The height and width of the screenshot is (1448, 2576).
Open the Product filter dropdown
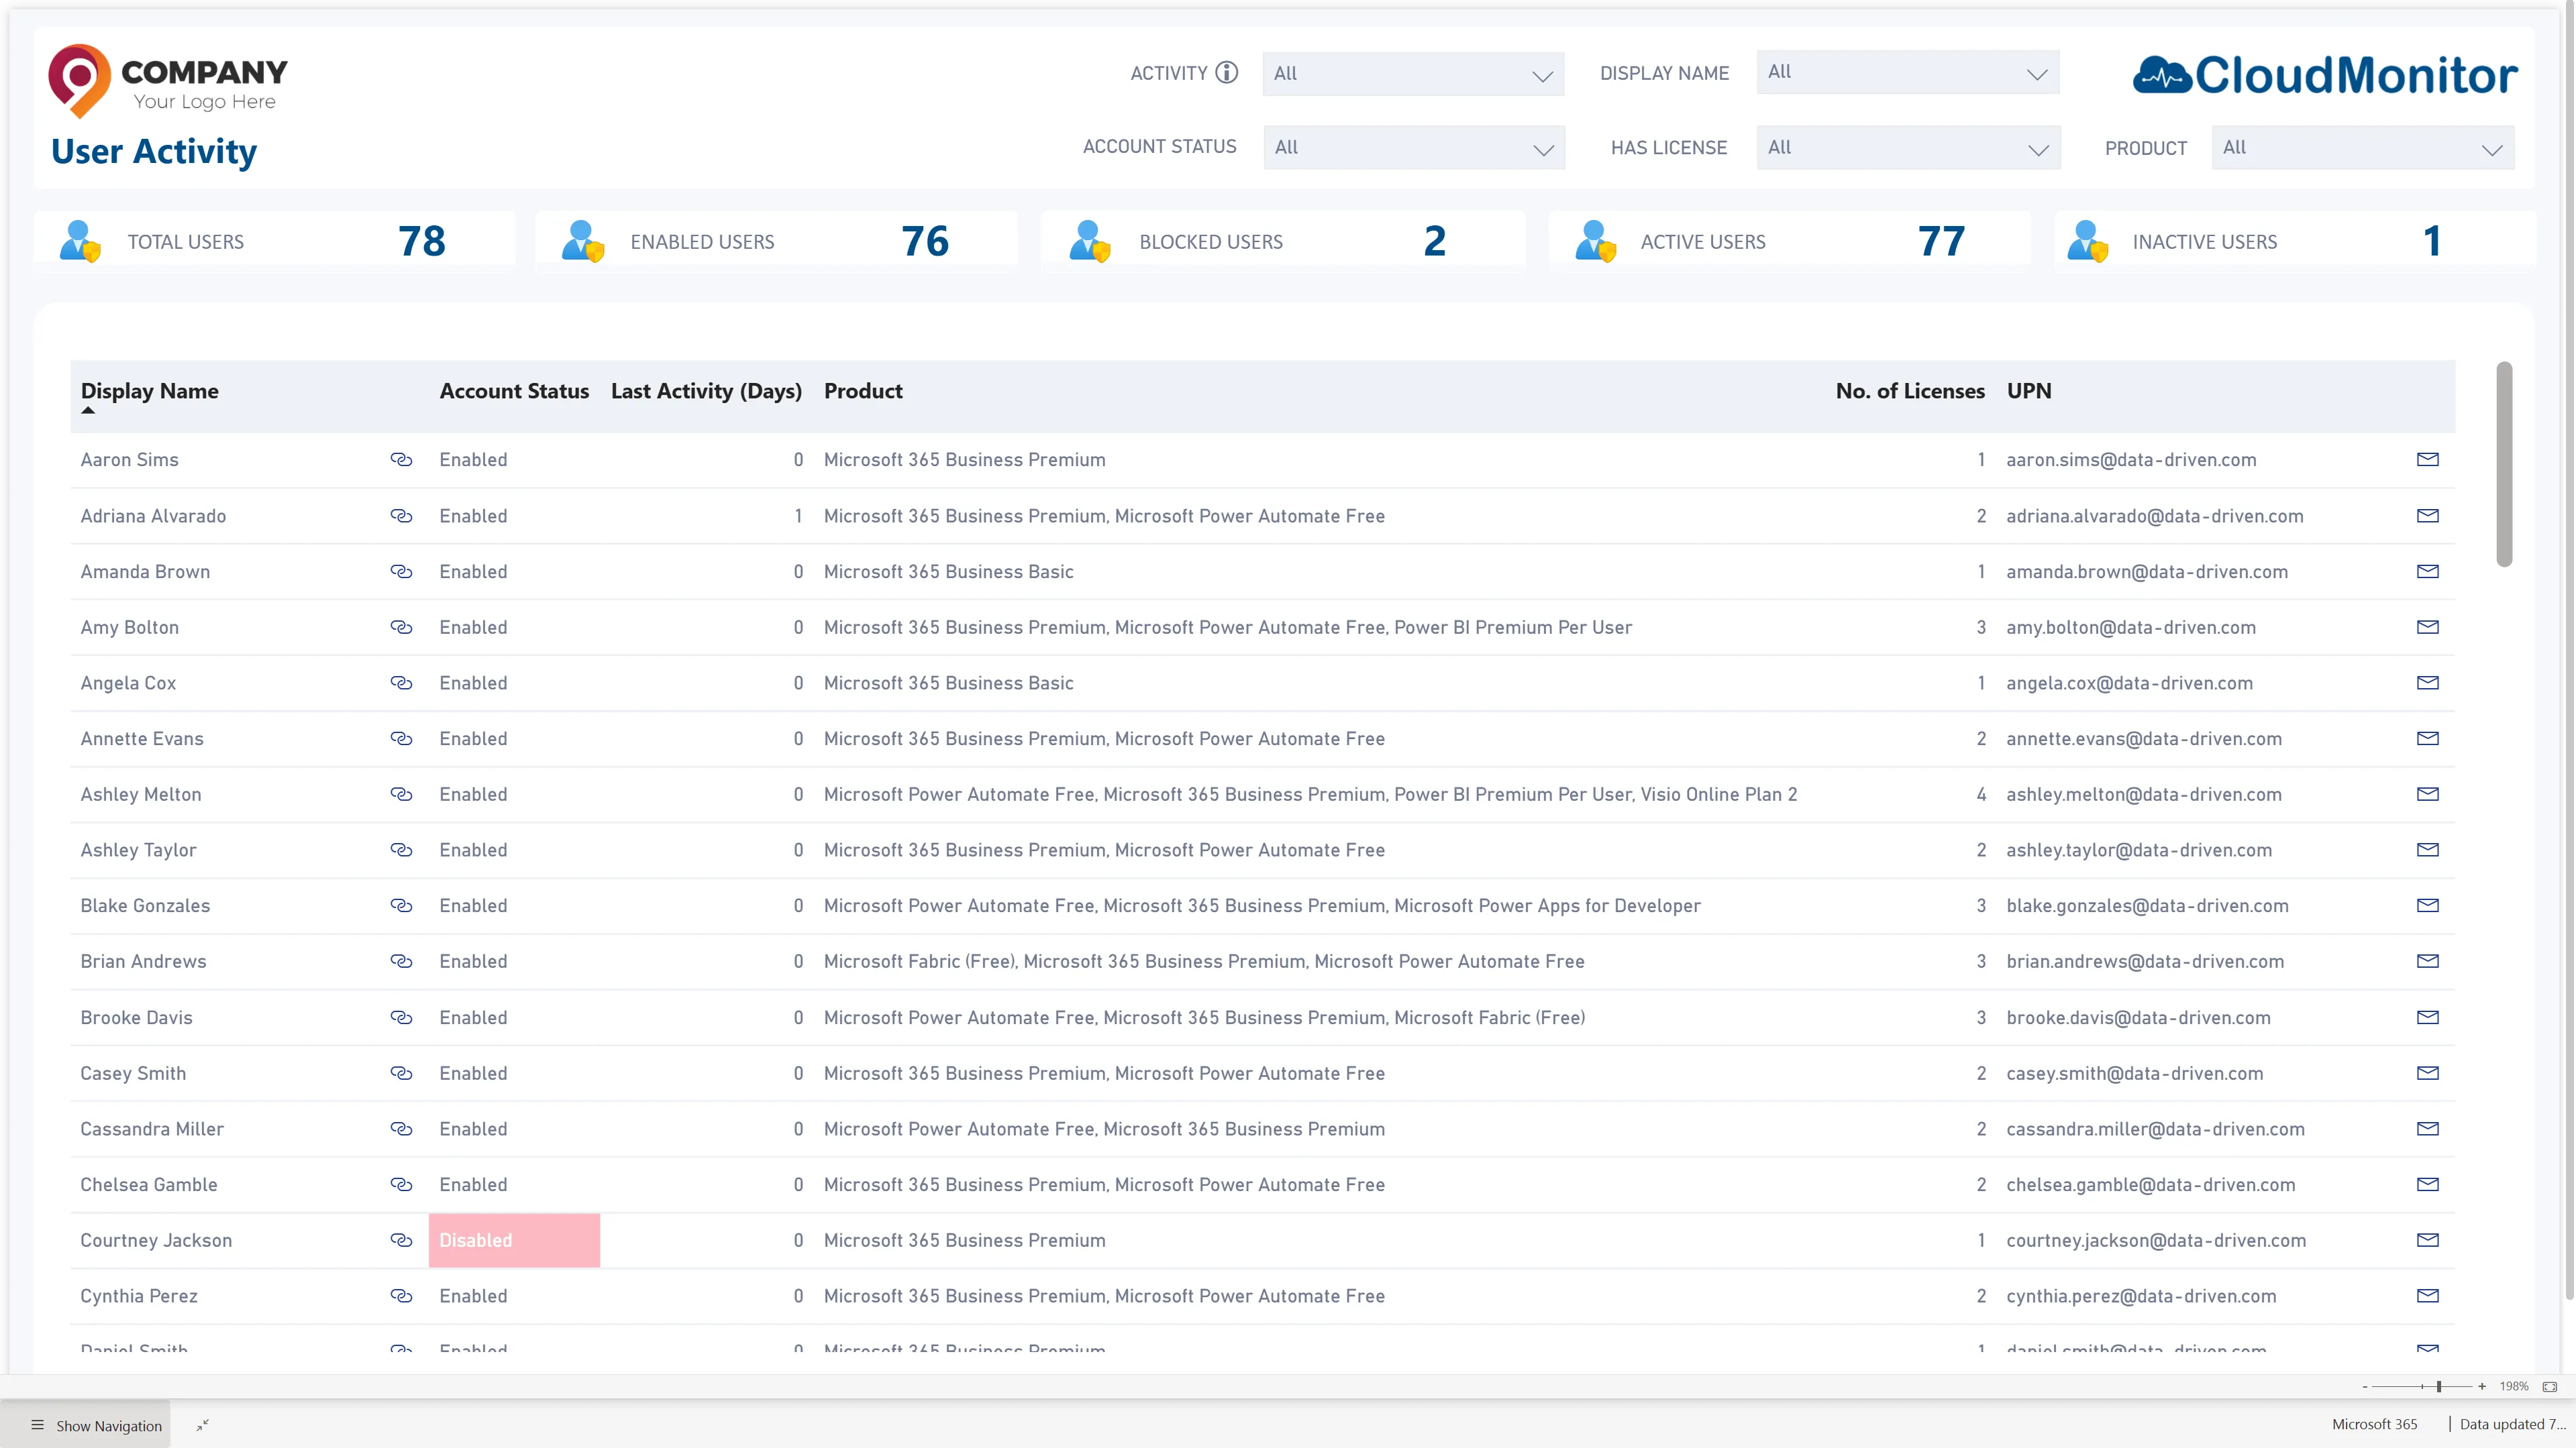click(2362, 148)
